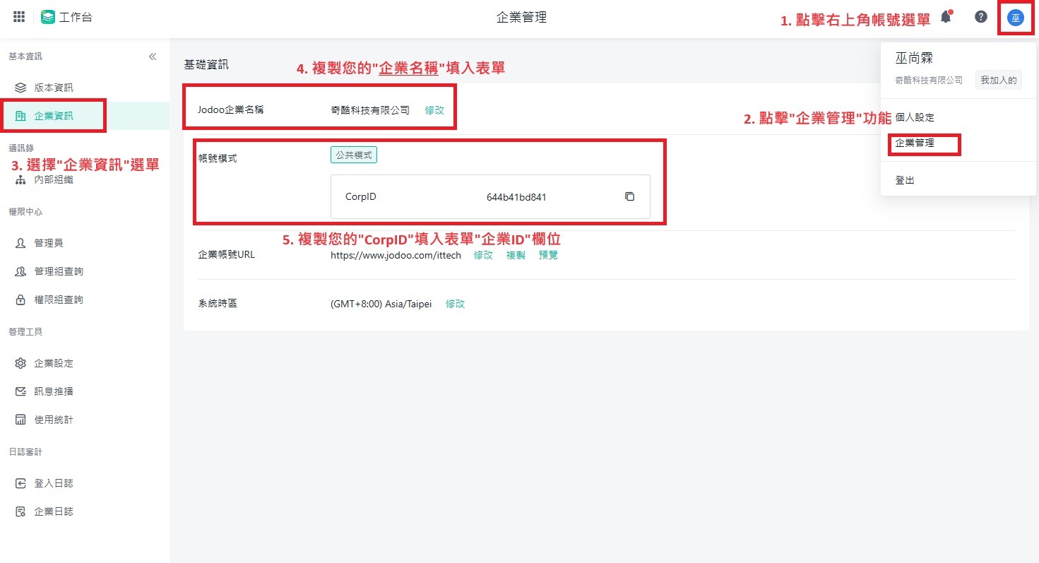Click the user name 巫尚霖
This screenshot has width=1039, height=563.
tap(914, 59)
